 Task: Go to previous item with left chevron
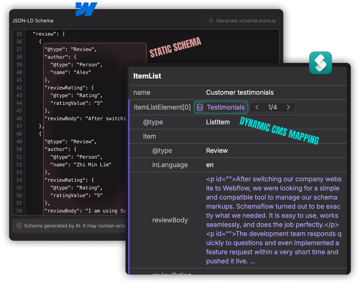pos(257,107)
